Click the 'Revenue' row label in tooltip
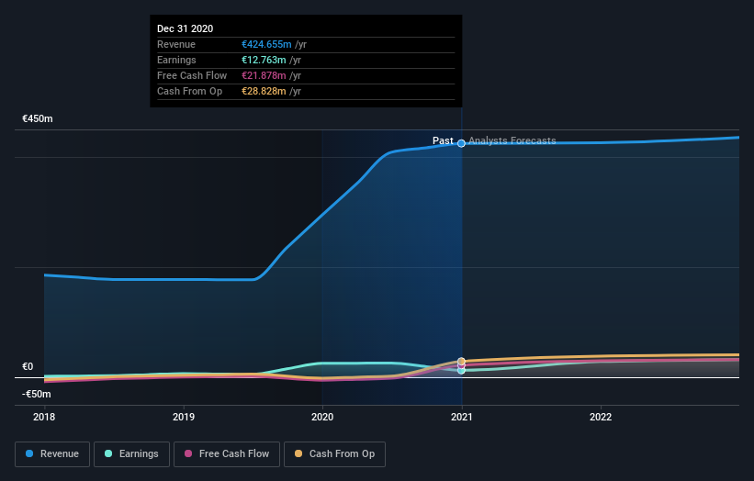This screenshot has width=754, height=481. [x=176, y=44]
